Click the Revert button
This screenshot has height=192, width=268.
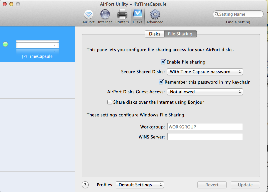212,185
